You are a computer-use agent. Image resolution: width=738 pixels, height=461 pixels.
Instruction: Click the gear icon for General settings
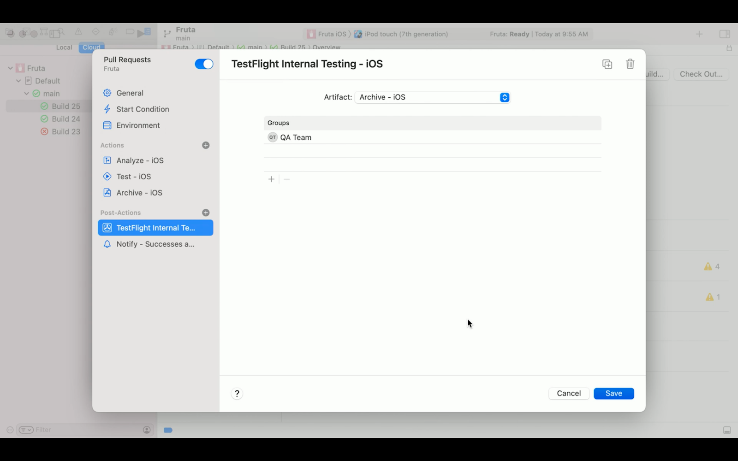107,93
